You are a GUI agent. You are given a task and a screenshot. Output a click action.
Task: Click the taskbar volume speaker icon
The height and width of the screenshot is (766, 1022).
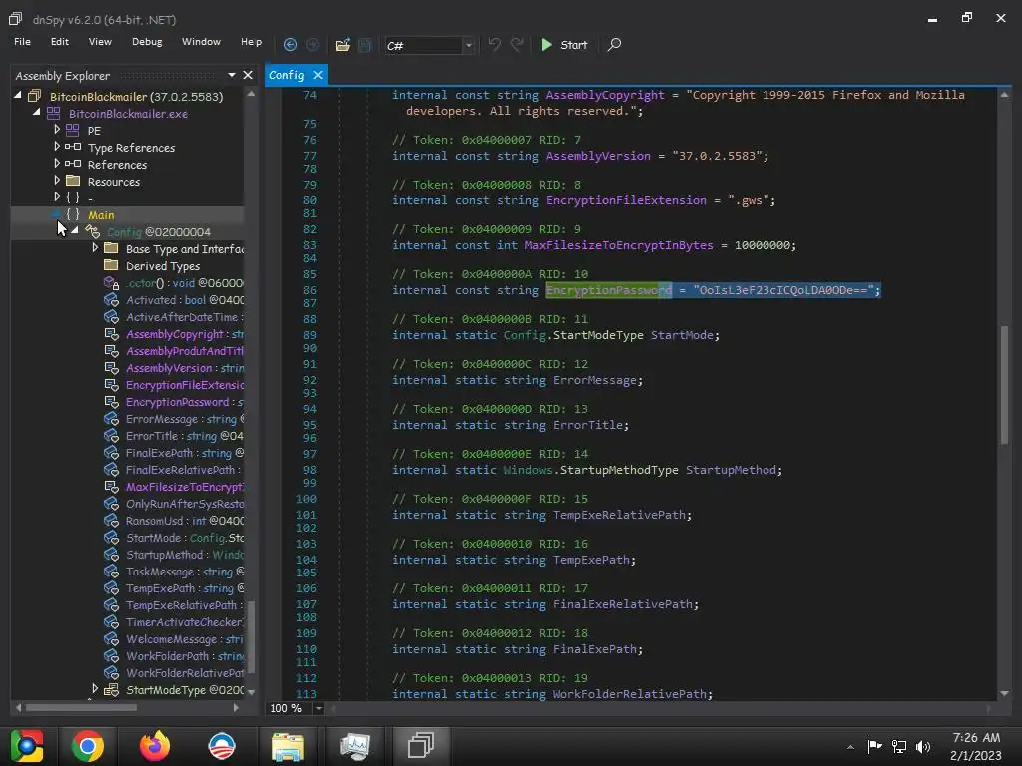923,746
